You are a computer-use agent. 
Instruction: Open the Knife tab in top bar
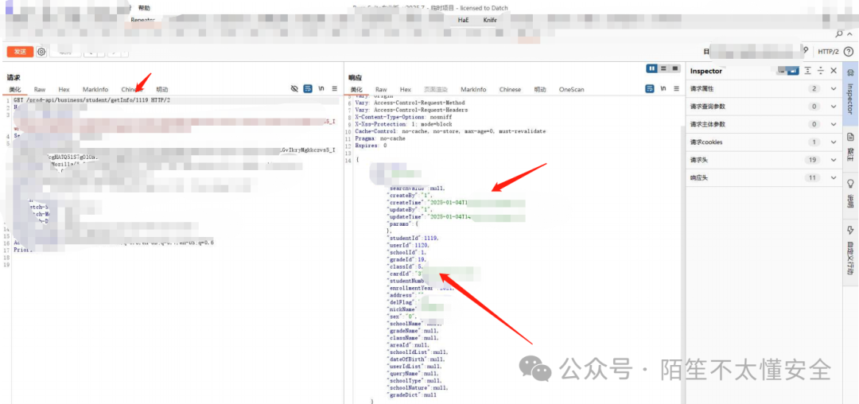click(490, 20)
